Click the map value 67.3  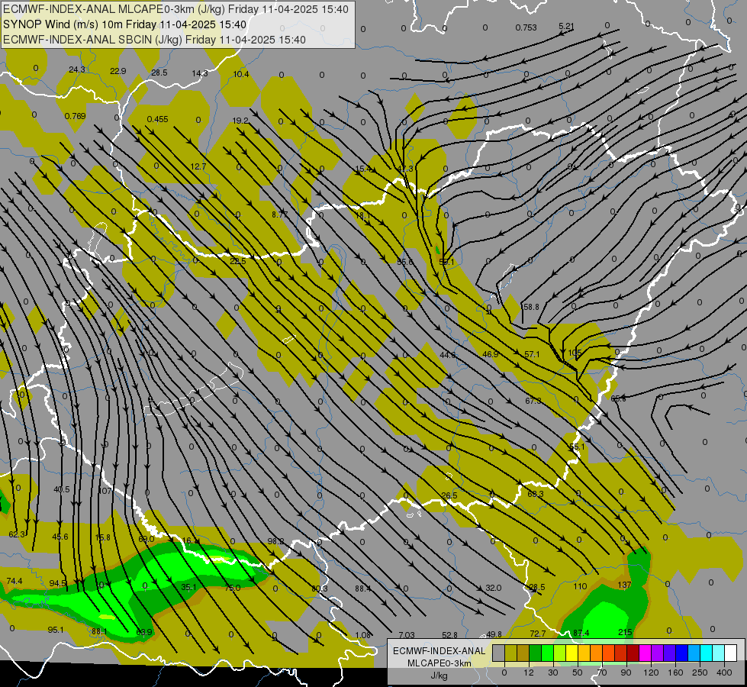coord(533,401)
